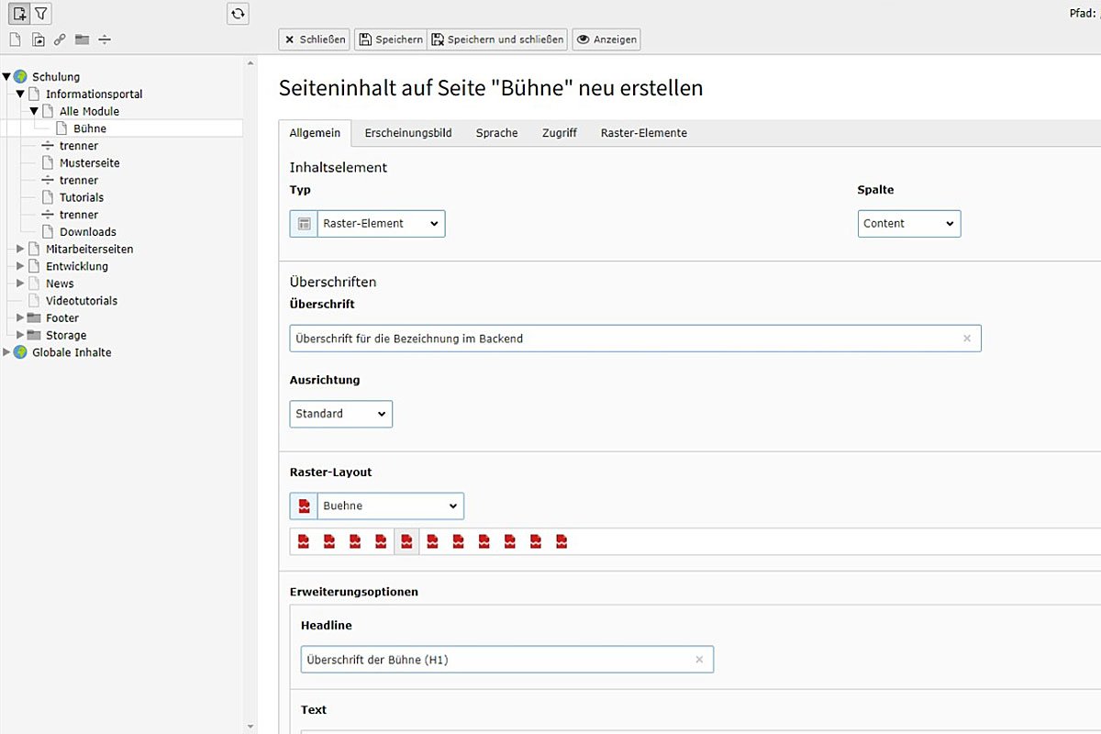Click the image document icon
The height and width of the screenshot is (734, 1101).
(x=37, y=39)
